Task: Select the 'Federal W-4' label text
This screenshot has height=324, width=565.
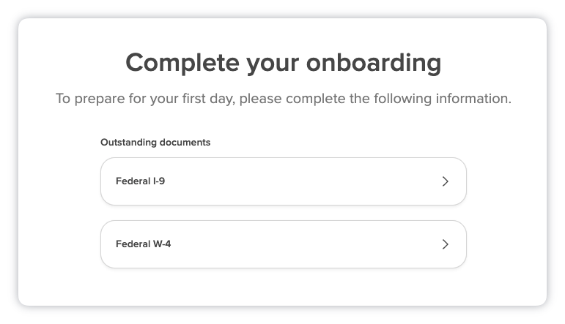Action: pyautogui.click(x=143, y=244)
